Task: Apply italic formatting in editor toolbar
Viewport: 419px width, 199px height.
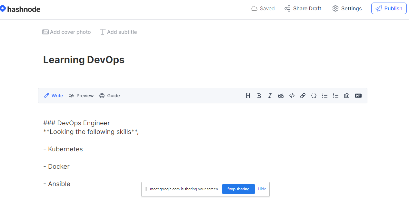Action: coord(270,96)
